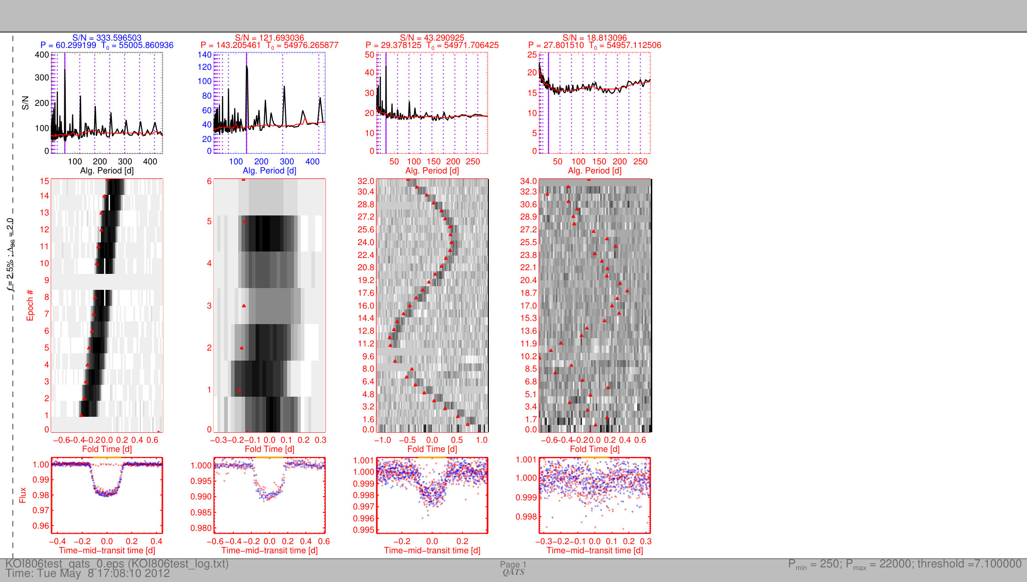Click the purple peak marker line in the P = 143.205461 periodogram
Viewport: 1027px width, 582px height.
(246, 103)
